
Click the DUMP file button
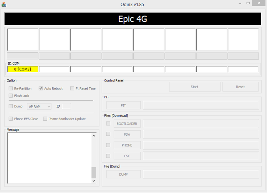[x=123, y=174]
